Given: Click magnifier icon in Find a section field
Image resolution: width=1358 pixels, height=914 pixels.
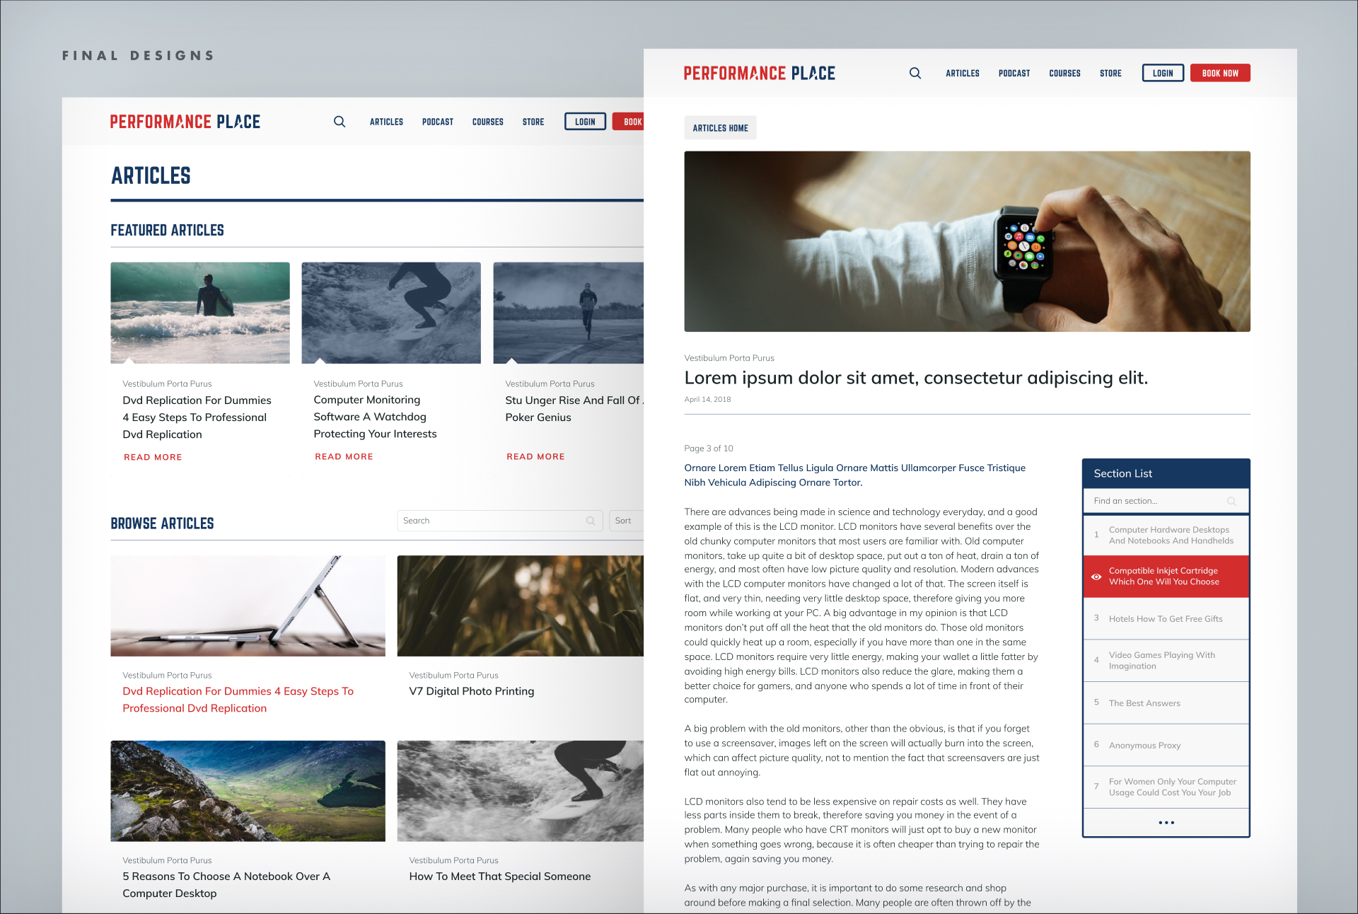Looking at the screenshot, I should tap(1231, 501).
